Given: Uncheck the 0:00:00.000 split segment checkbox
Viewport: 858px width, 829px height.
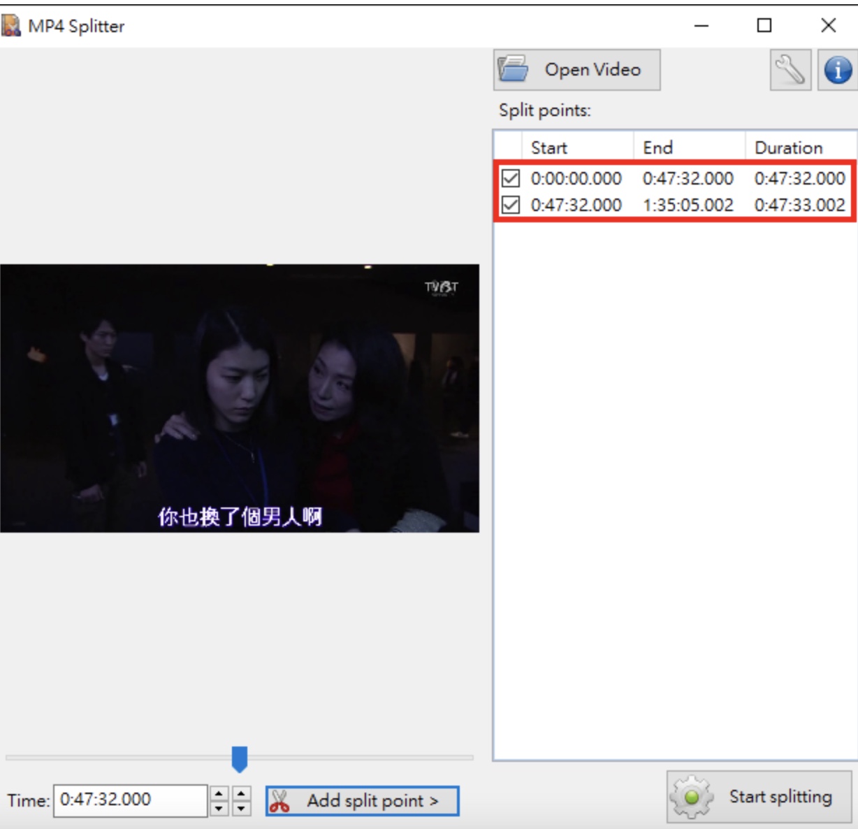Looking at the screenshot, I should (511, 178).
